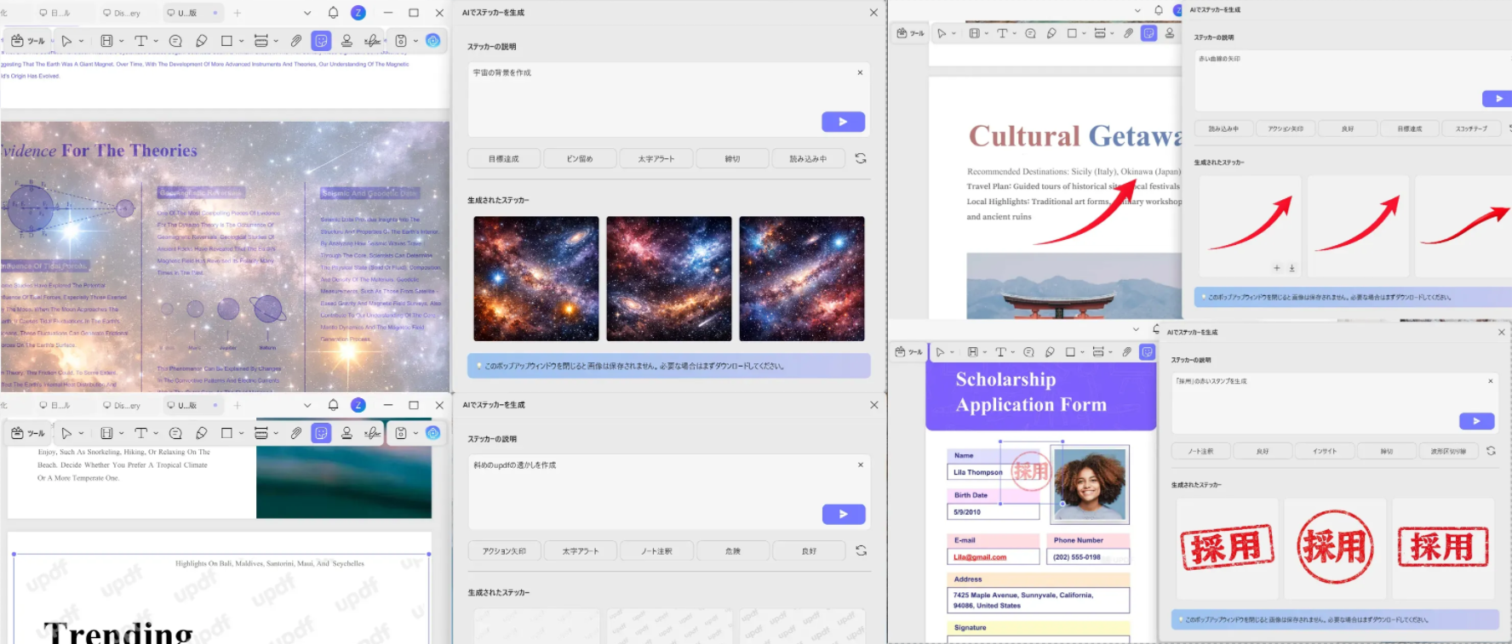The width and height of the screenshot is (1512, 644).
Task: Clear the 採用 stamp prompt text
Action: click(1490, 381)
